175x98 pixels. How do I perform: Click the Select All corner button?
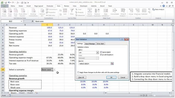point(3,25)
